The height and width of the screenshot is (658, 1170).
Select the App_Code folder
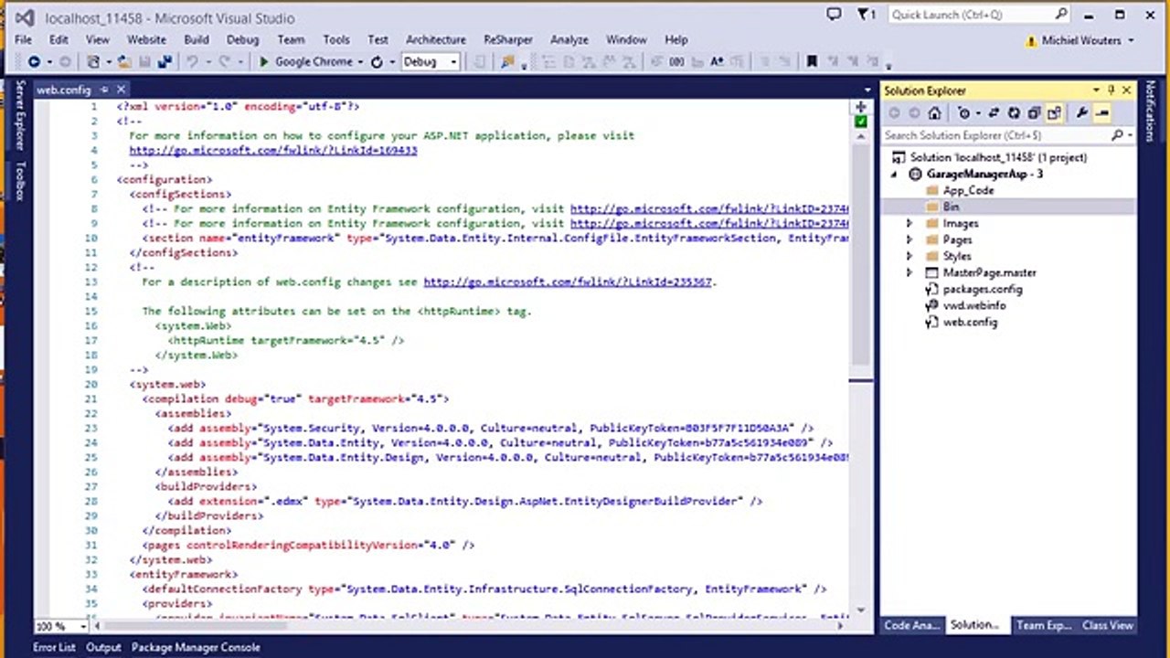point(968,190)
